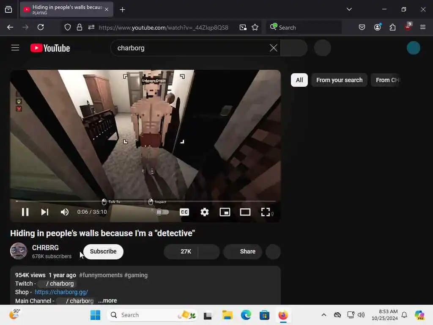Image resolution: width=433 pixels, height=325 pixels.
Task: Bookmark this page with star
Action: tap(255, 27)
